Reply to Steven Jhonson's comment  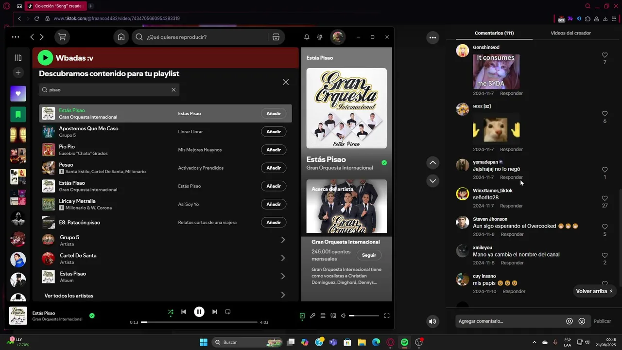(x=512, y=234)
